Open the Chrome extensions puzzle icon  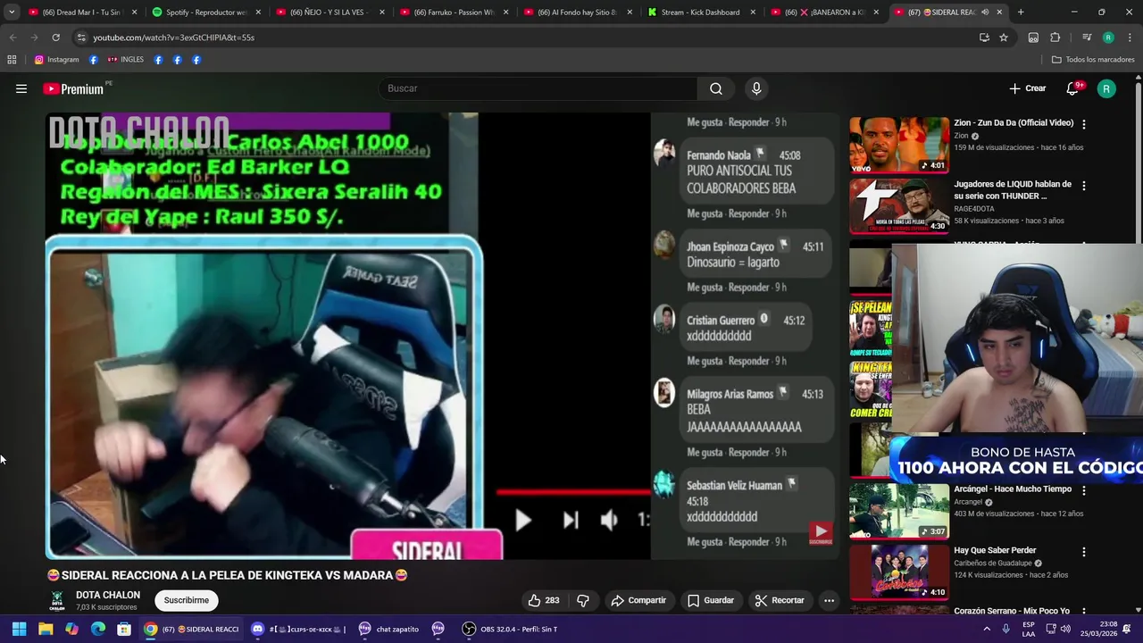[x=1055, y=38]
